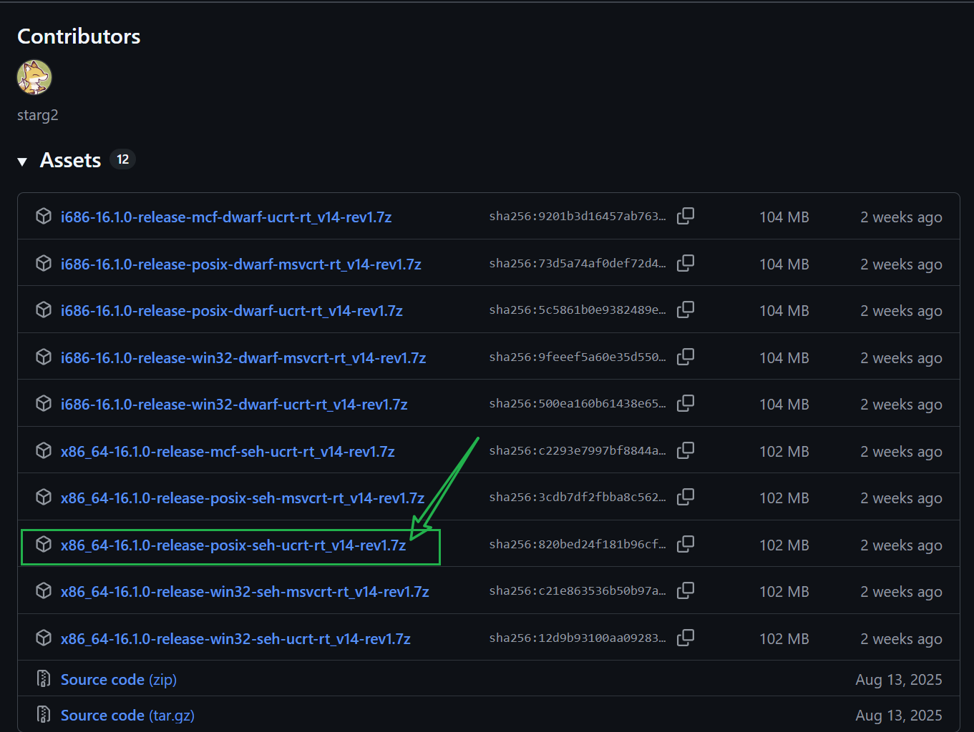Viewport: 974px width, 732px height.
Task: Copy sha256 for i686 posix-dwarf-ucrt asset
Action: click(686, 310)
